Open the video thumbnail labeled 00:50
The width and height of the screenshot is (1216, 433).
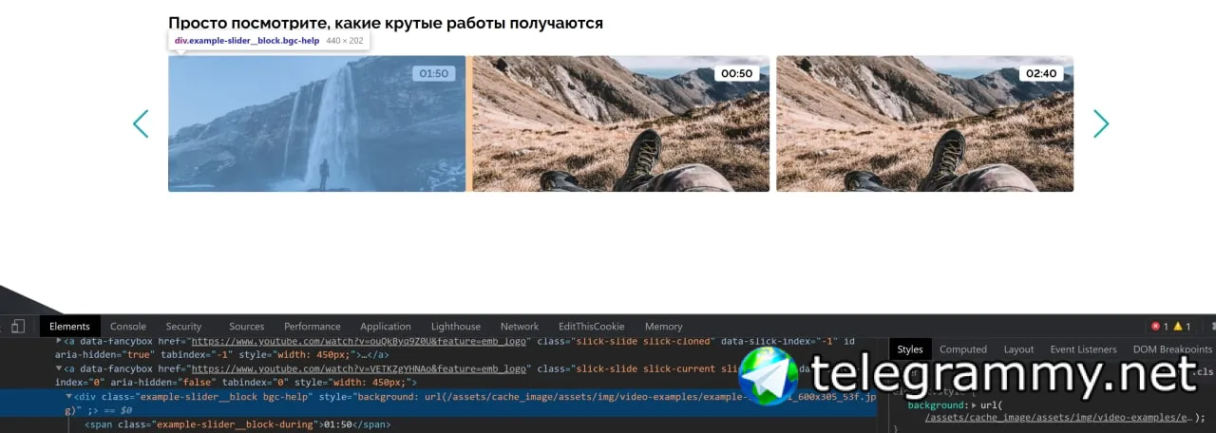click(620, 123)
